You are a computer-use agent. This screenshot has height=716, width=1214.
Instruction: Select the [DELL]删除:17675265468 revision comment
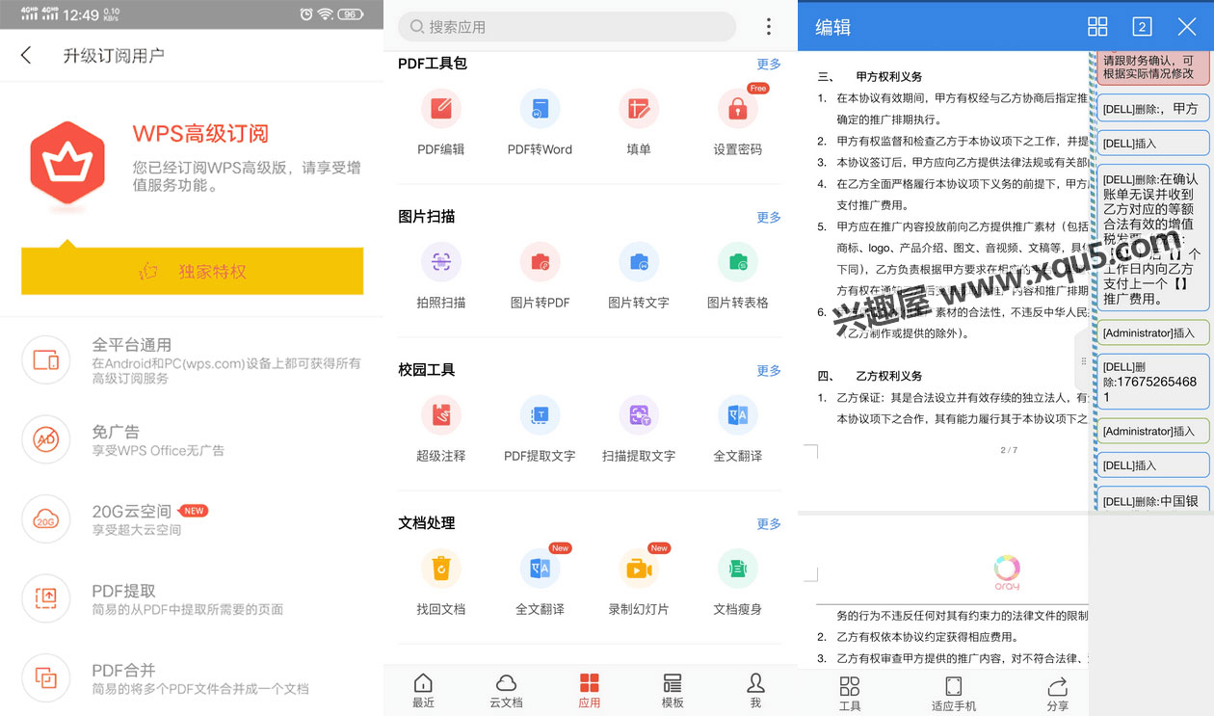(1153, 382)
